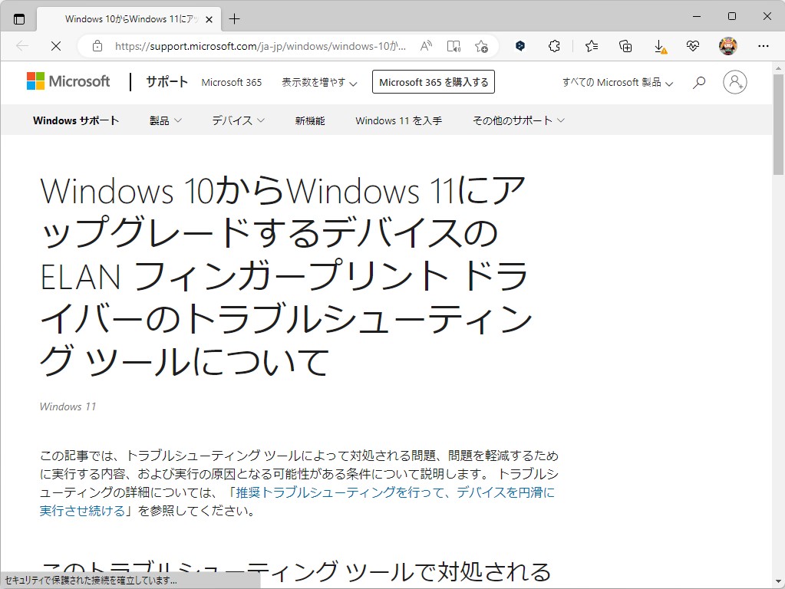Open the 製品 dropdown in navigation

tap(165, 120)
